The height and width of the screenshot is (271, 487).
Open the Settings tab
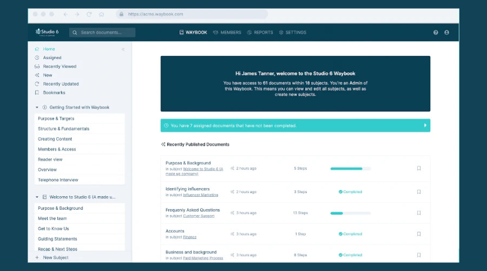293,33
